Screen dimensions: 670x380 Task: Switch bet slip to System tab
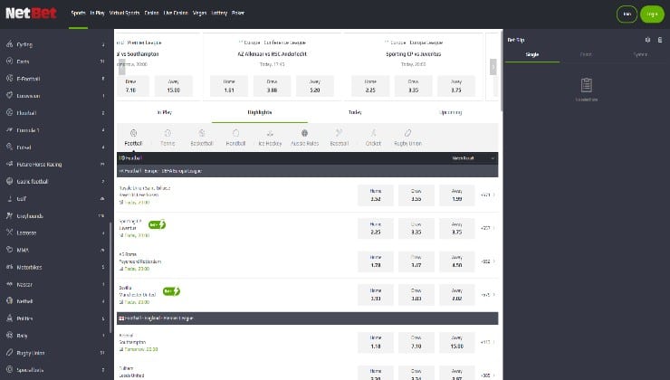point(640,54)
